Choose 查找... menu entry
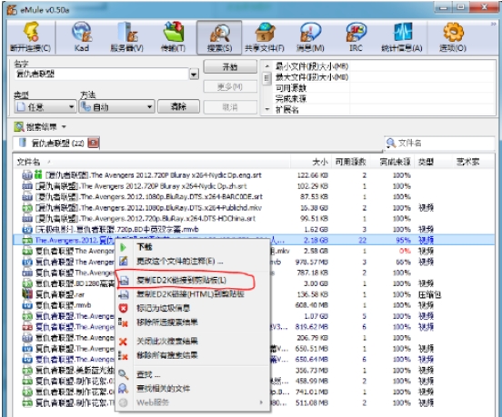The image size is (502, 417). tap(192, 374)
